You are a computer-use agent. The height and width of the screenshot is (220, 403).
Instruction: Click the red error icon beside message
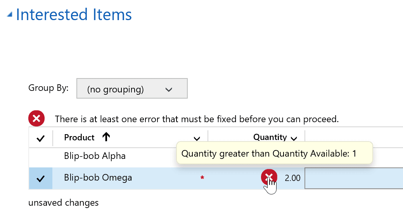[36, 118]
